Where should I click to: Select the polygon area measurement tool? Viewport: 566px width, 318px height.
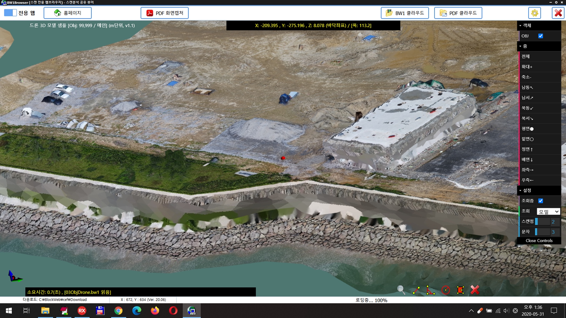pyautogui.click(x=460, y=290)
